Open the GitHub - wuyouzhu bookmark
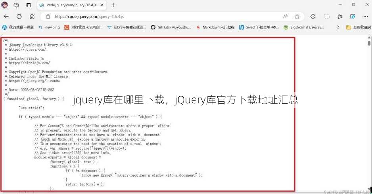The width and height of the screenshot is (372, 194). (x=171, y=27)
